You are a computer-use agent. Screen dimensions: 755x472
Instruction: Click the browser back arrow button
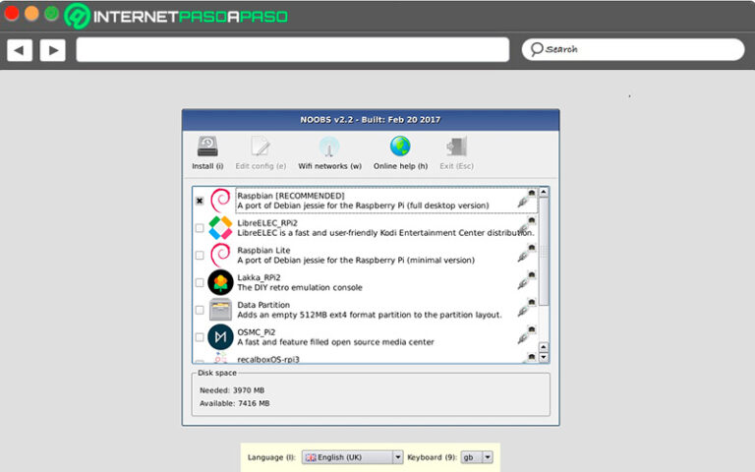click(20, 50)
